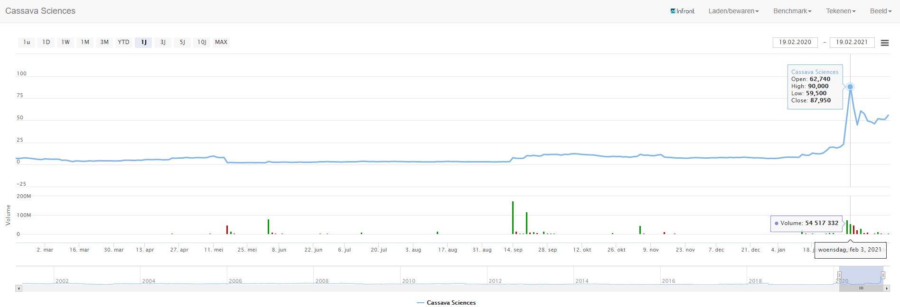900x307 pixels.
Task: Click the navigator scroll-right arrow
Action: 887,288
